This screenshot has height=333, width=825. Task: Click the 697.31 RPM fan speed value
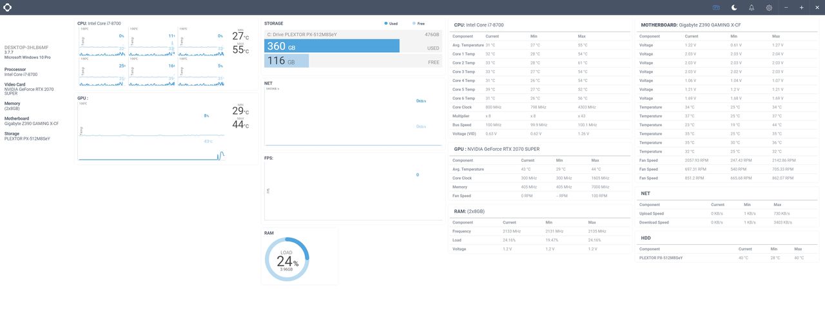tap(695, 169)
